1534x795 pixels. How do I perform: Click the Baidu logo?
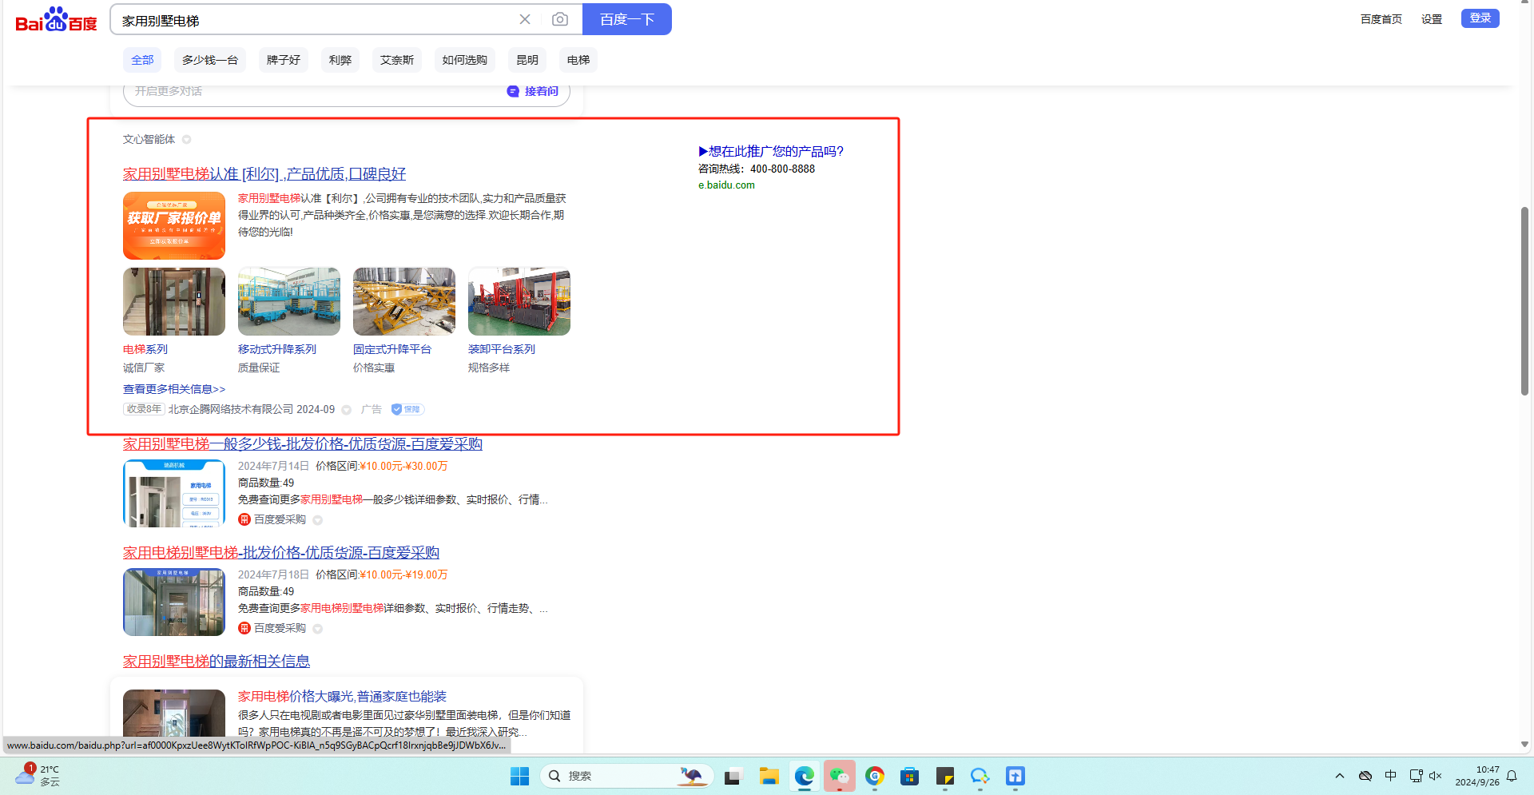coord(56,19)
